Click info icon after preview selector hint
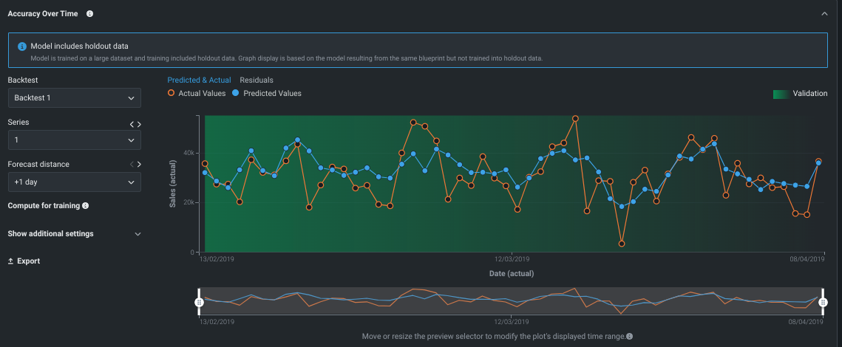The image size is (842, 347). click(629, 336)
